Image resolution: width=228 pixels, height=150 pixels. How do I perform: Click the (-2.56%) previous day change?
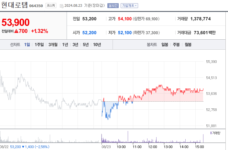[x=42, y=147]
